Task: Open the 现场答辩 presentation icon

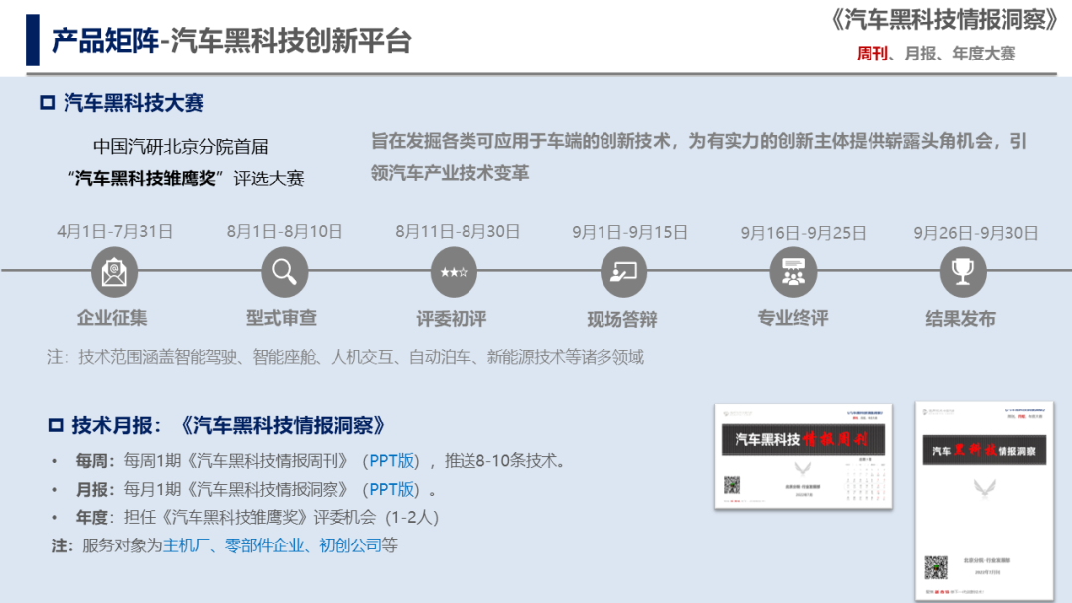Action: click(x=623, y=271)
